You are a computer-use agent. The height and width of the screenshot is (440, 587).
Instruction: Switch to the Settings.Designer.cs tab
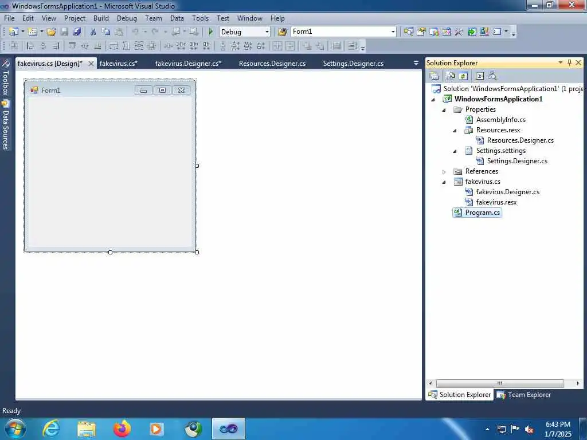pyautogui.click(x=353, y=63)
